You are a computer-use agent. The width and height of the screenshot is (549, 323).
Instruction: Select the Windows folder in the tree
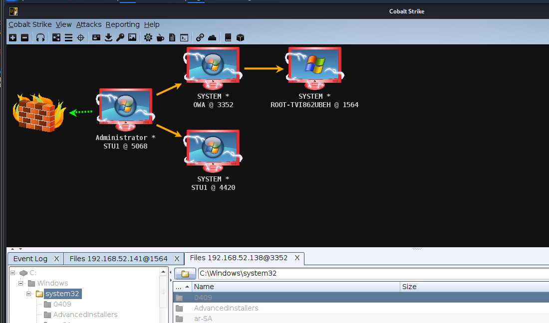[52, 283]
